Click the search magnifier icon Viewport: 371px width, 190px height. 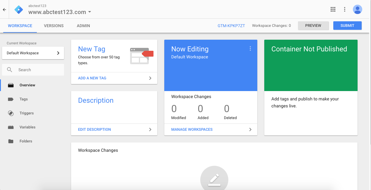[x=10, y=70]
